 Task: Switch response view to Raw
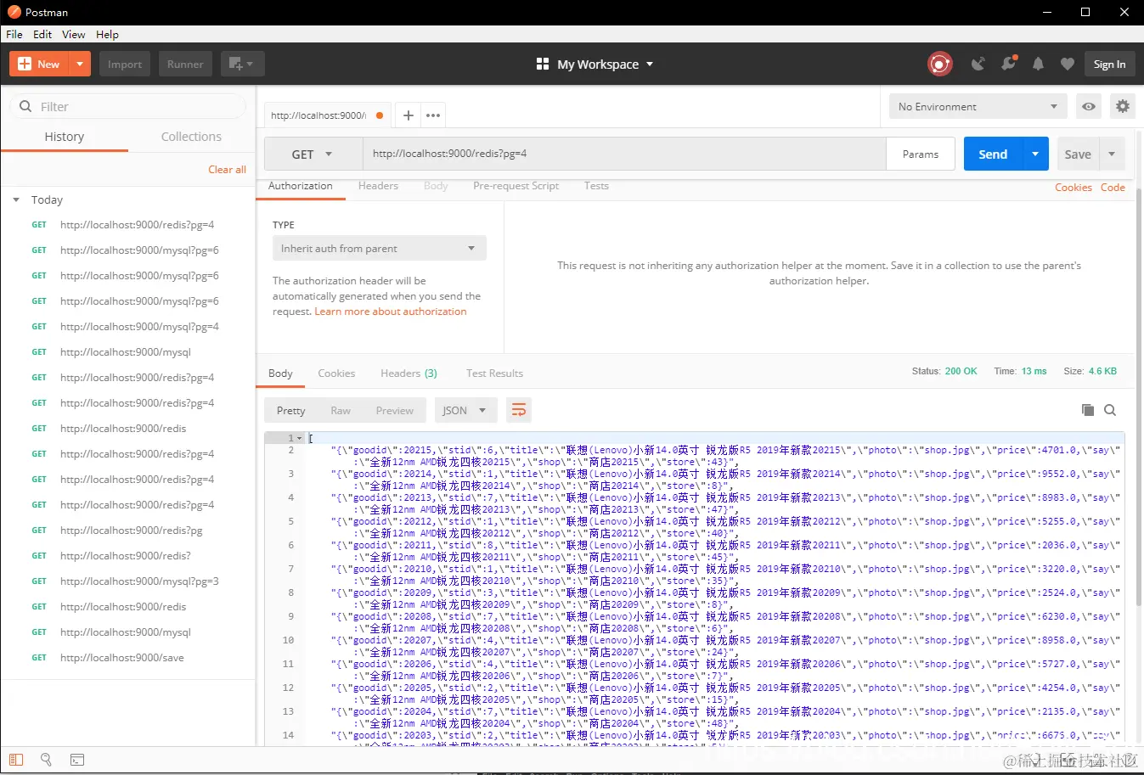(x=341, y=411)
